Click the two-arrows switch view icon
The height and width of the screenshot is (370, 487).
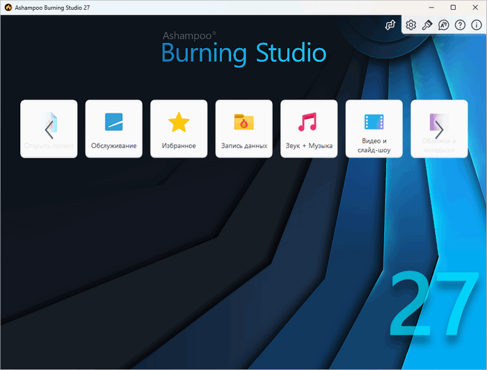(x=390, y=25)
